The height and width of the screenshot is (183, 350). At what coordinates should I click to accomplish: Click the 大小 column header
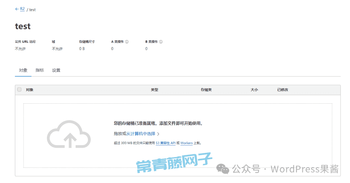pos(254,90)
